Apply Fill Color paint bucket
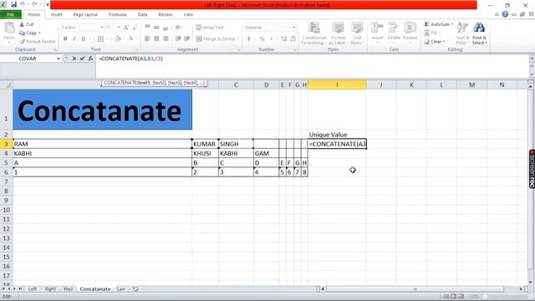 point(118,39)
